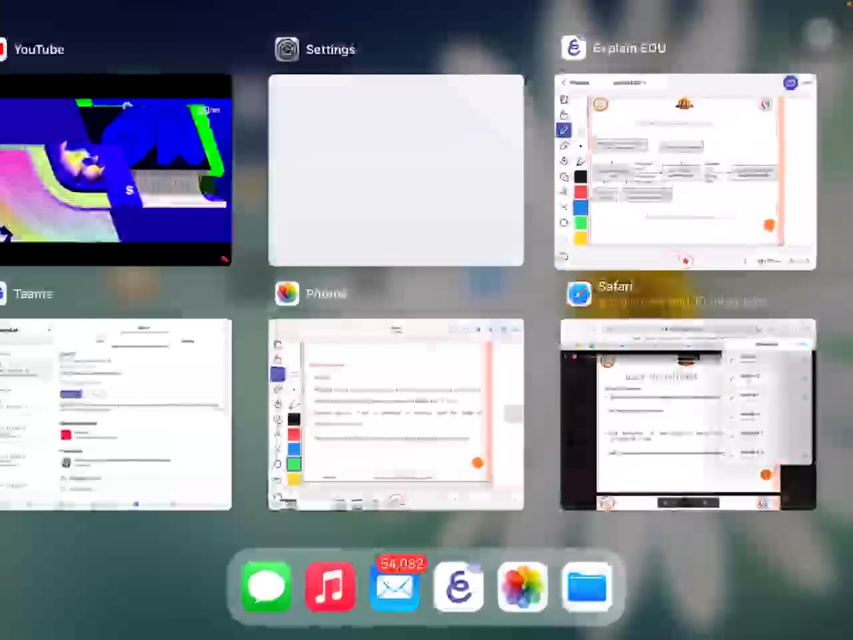Open the Teams app preview card

pos(115,415)
